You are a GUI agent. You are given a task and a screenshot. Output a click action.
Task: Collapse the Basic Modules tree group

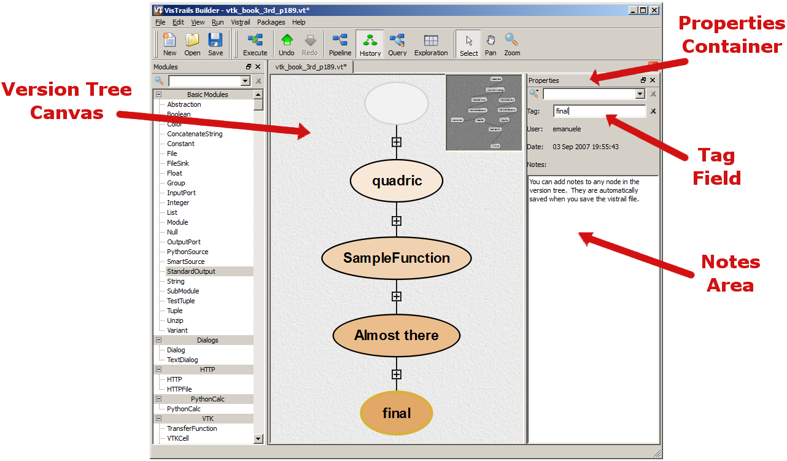[x=159, y=95]
